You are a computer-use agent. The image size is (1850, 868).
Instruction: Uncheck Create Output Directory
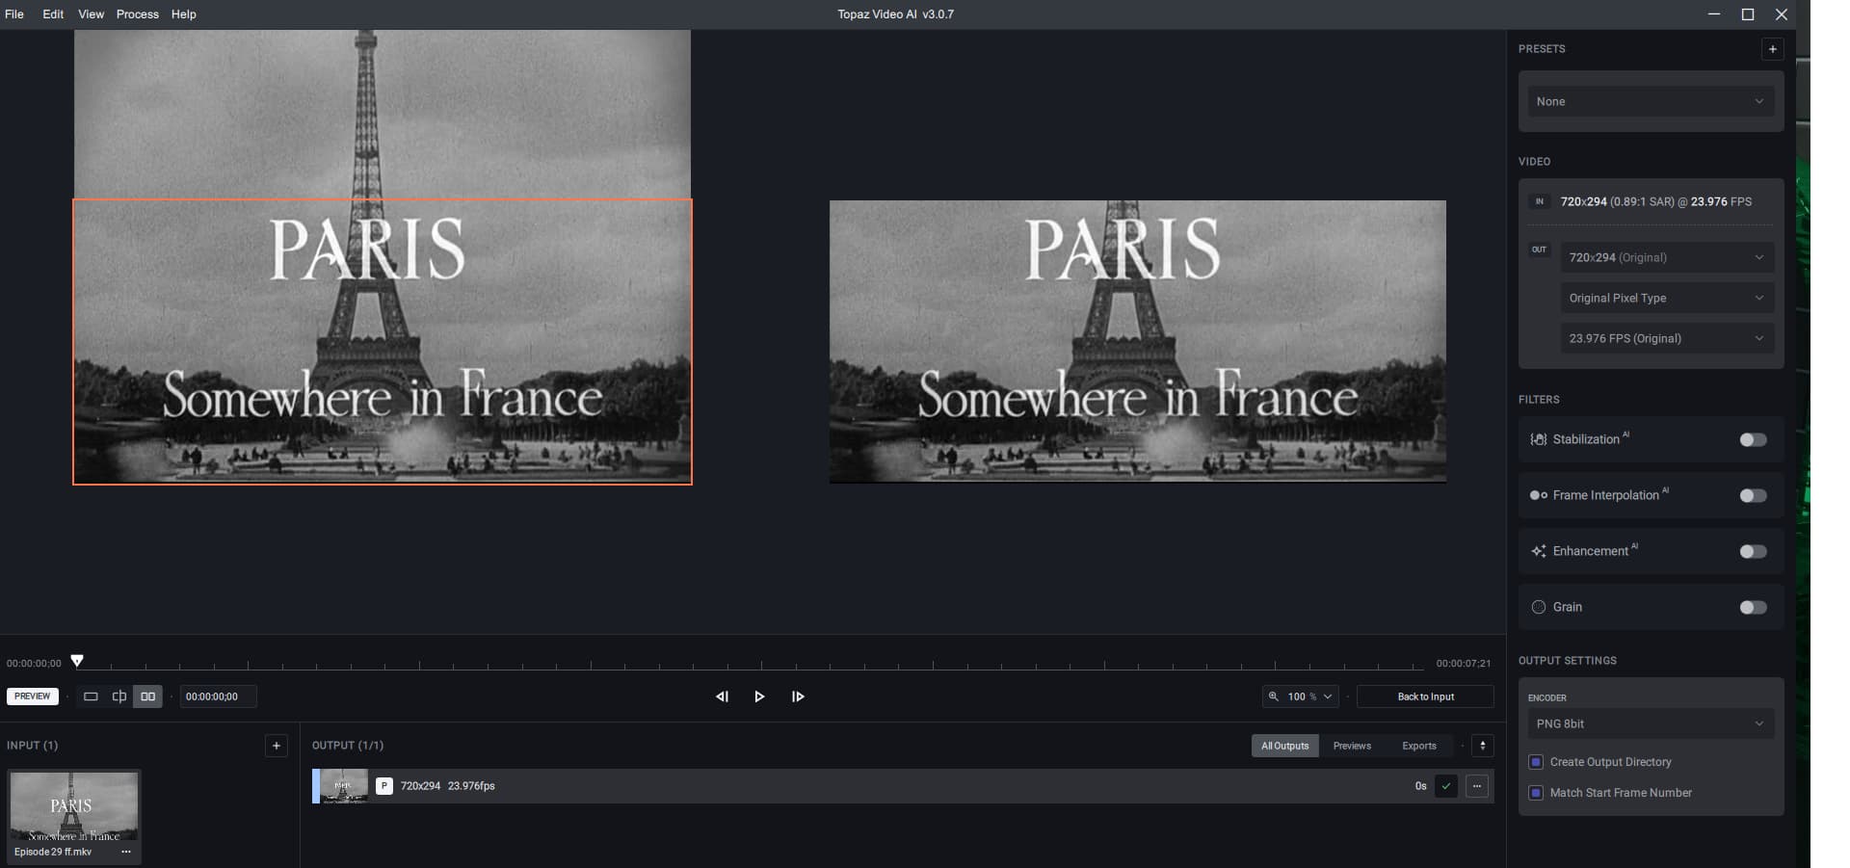[1535, 762]
